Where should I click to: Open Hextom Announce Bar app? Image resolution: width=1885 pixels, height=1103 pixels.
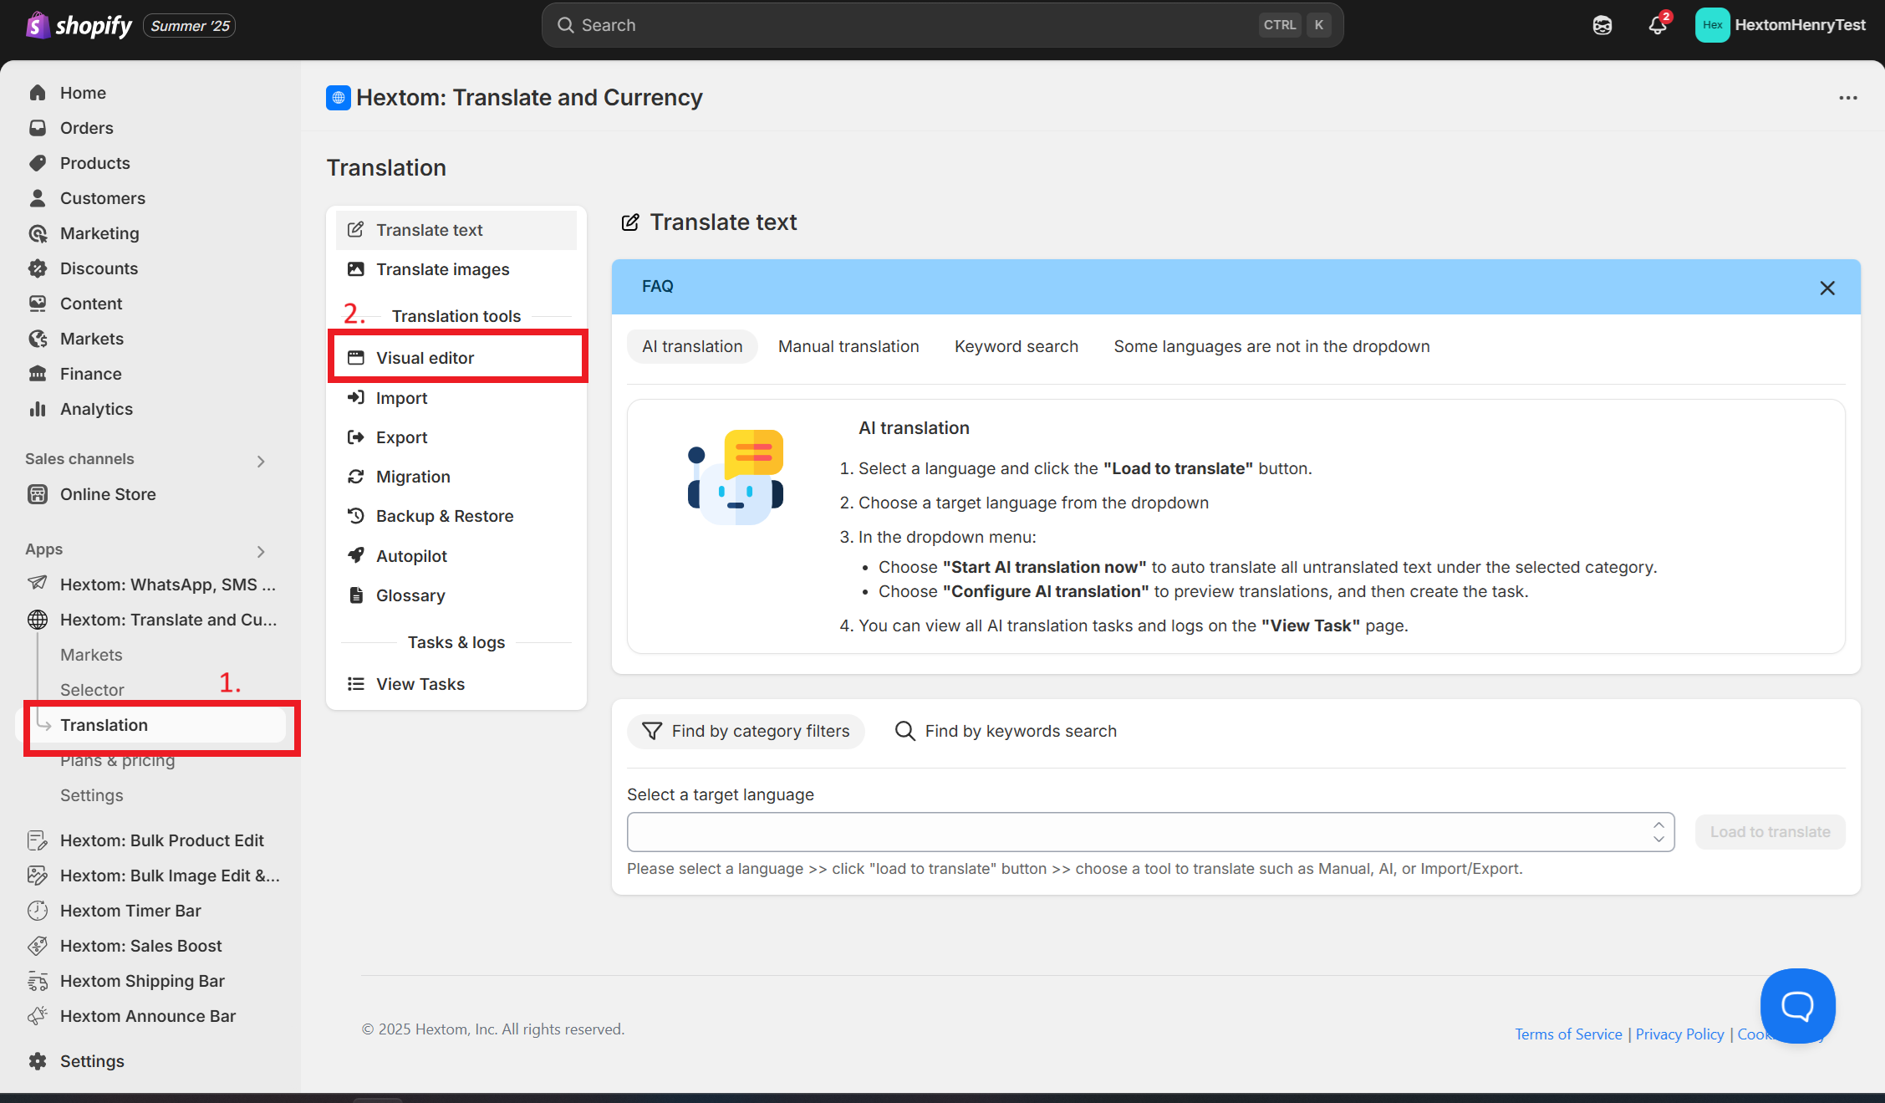(x=148, y=1016)
